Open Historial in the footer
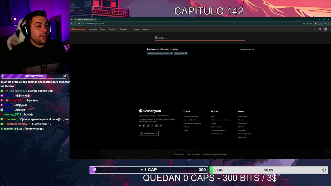 tap(241, 127)
